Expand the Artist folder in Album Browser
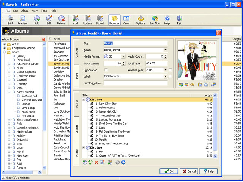The image size is (243, 182). click(4, 44)
